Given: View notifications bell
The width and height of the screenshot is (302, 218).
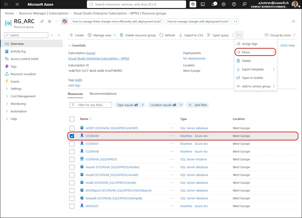Looking at the screenshot, I should tap(214, 4).
